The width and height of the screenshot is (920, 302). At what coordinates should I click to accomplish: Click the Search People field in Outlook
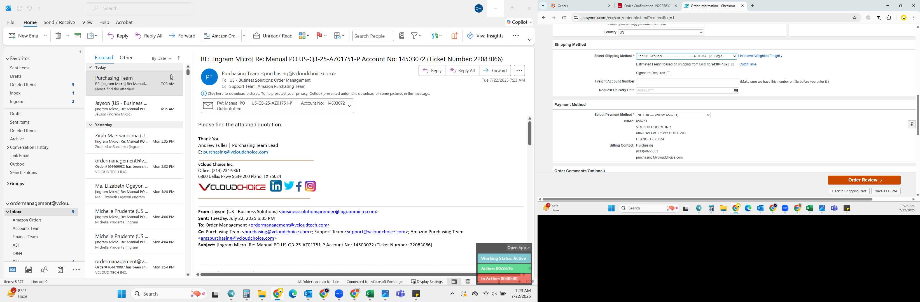[x=373, y=36]
